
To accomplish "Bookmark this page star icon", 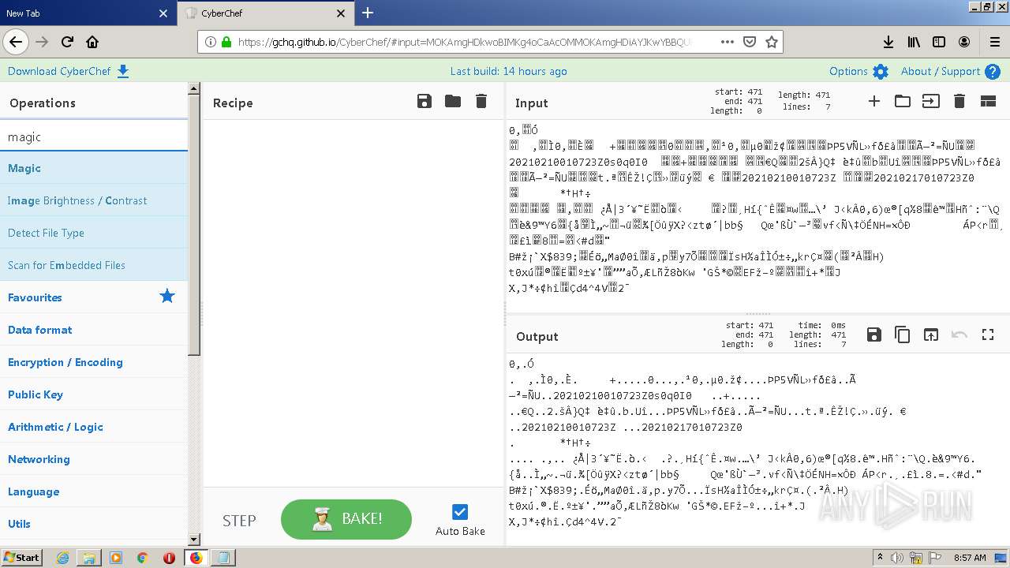I will point(772,42).
